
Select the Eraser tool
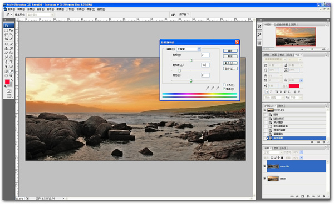click(x=6, y=53)
